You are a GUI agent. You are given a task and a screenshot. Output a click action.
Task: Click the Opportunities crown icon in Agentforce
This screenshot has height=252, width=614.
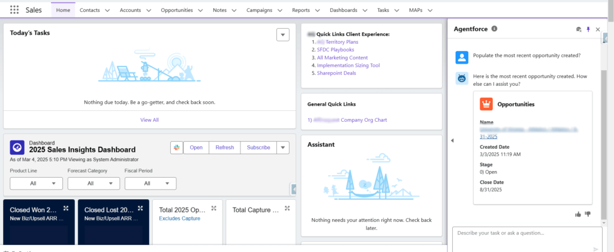tap(486, 104)
